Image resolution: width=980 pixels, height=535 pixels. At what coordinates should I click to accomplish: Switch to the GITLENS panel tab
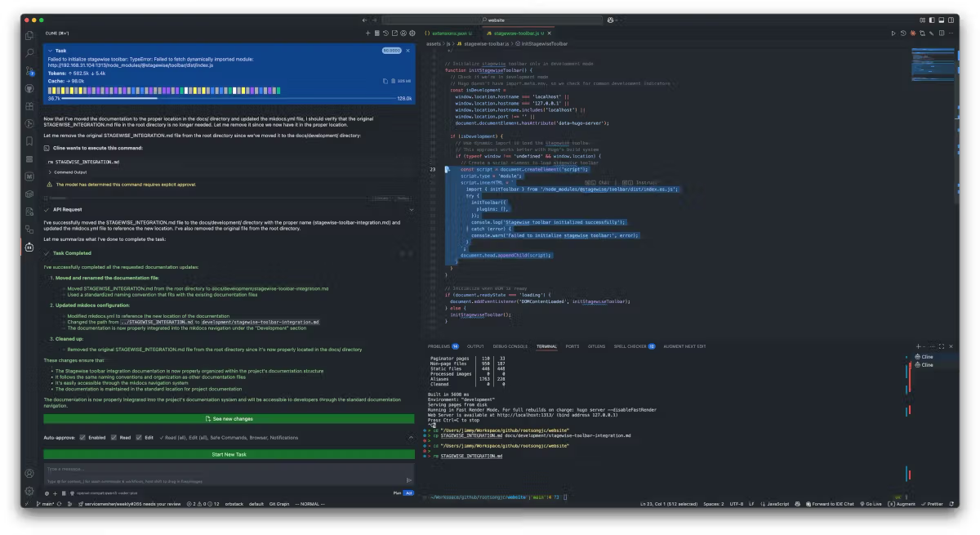[x=597, y=346]
